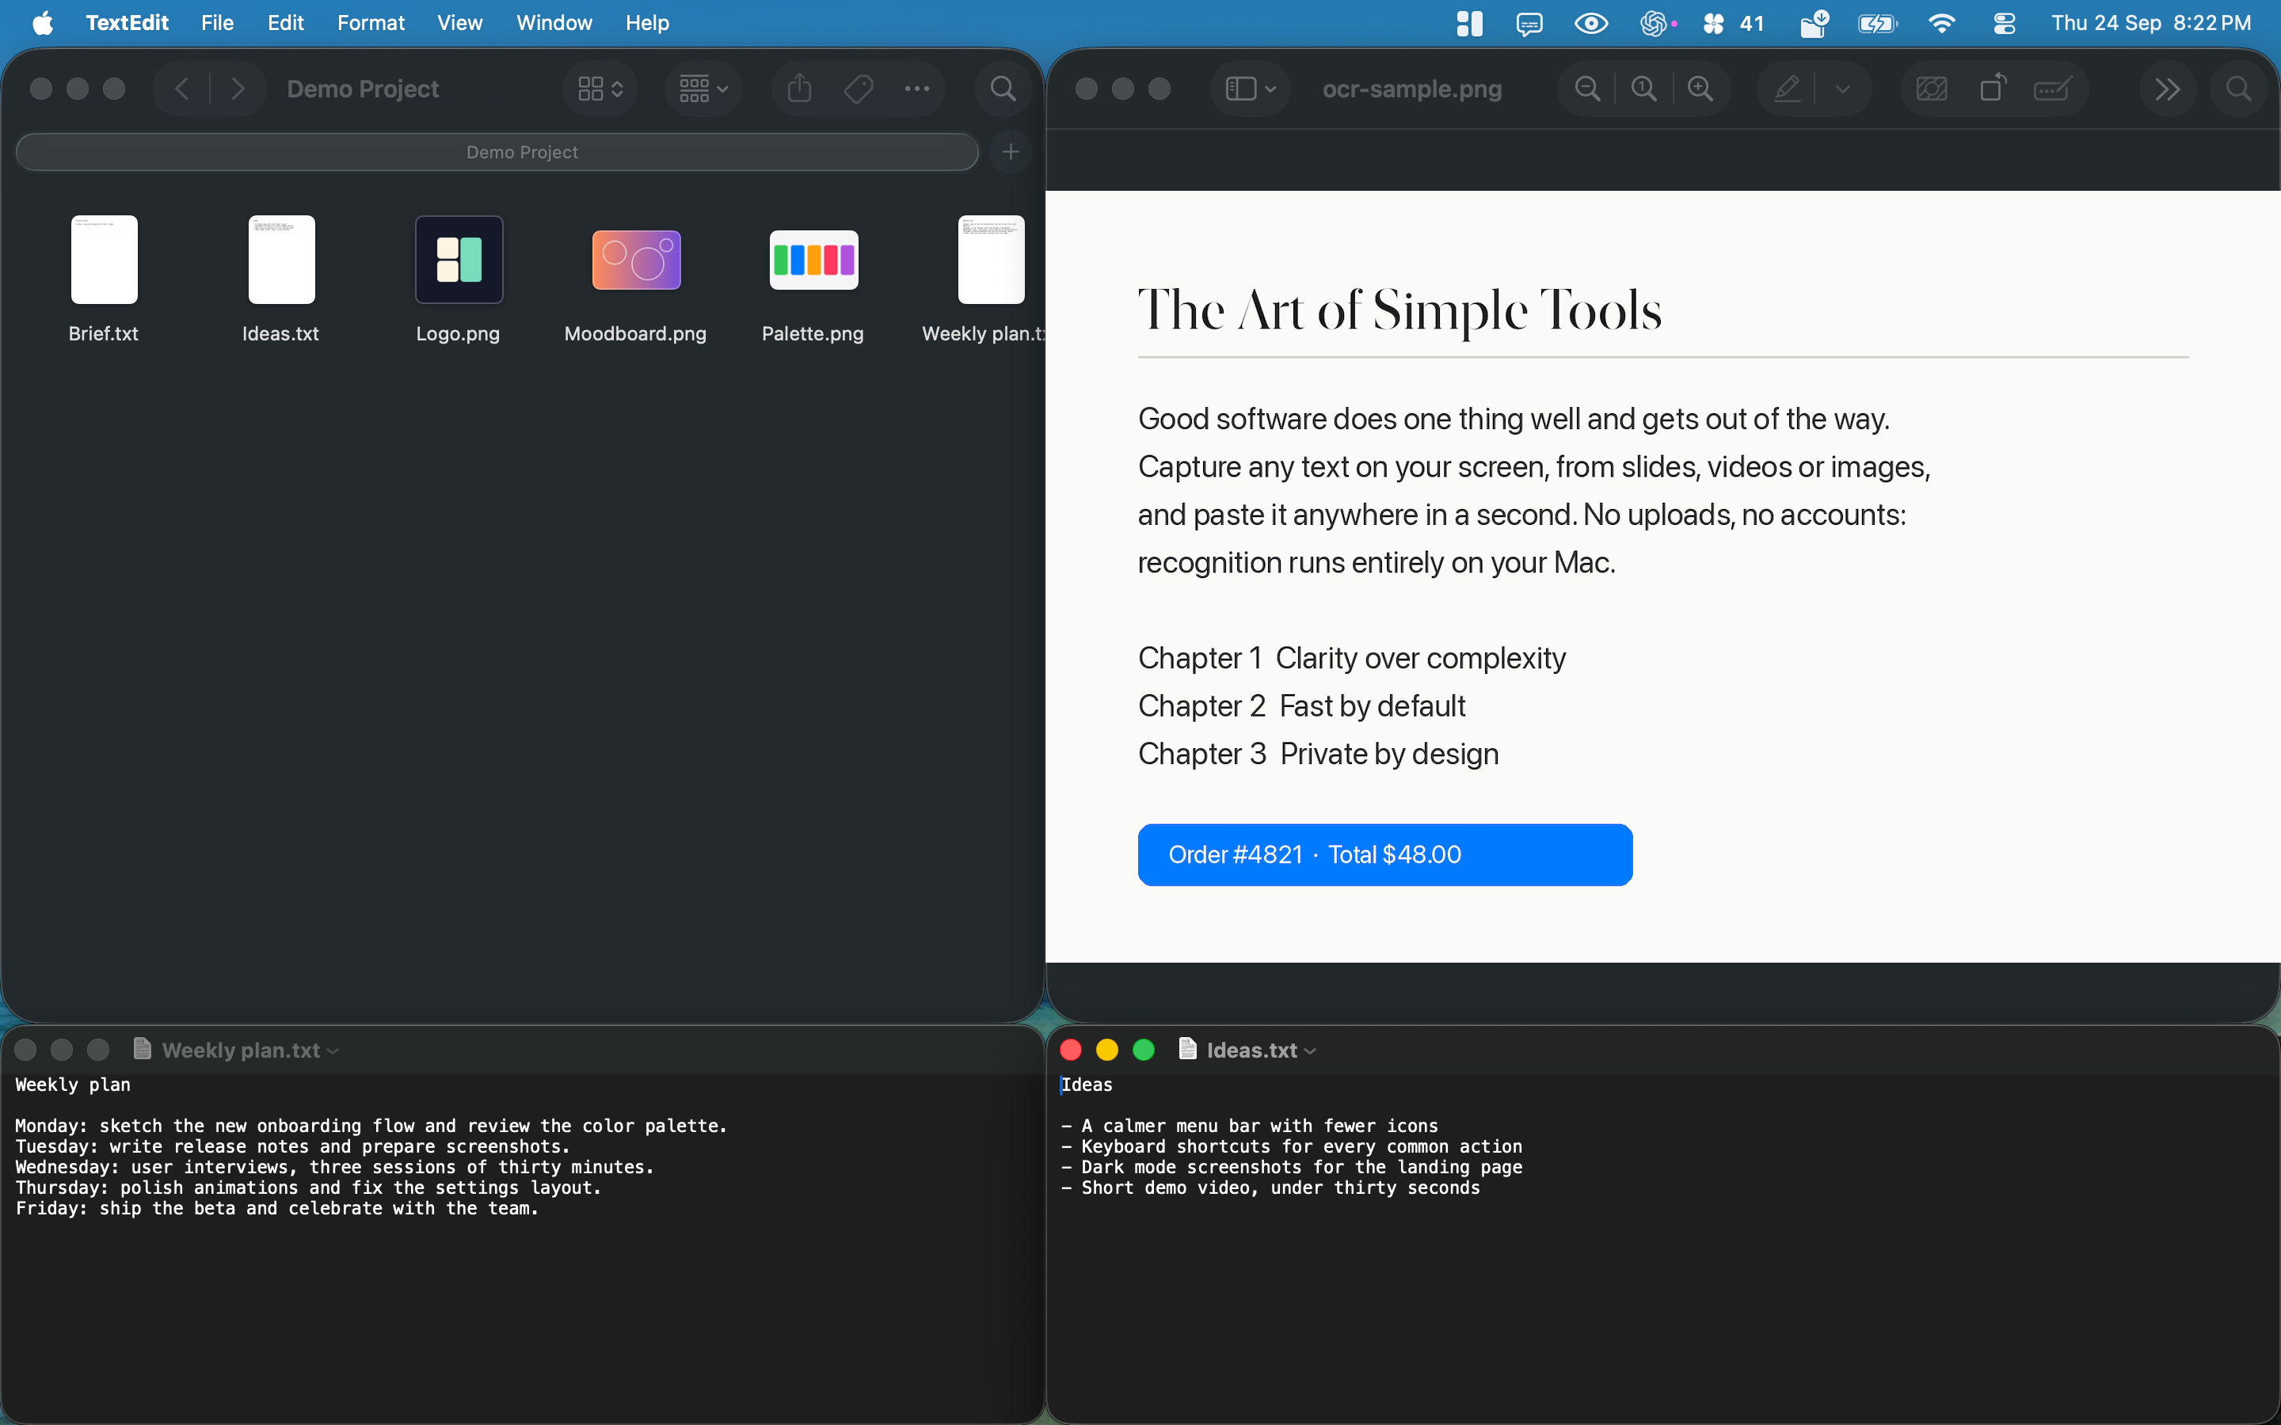Open Finder icon view switcher
This screenshot has width=2281, height=1425.
point(600,89)
